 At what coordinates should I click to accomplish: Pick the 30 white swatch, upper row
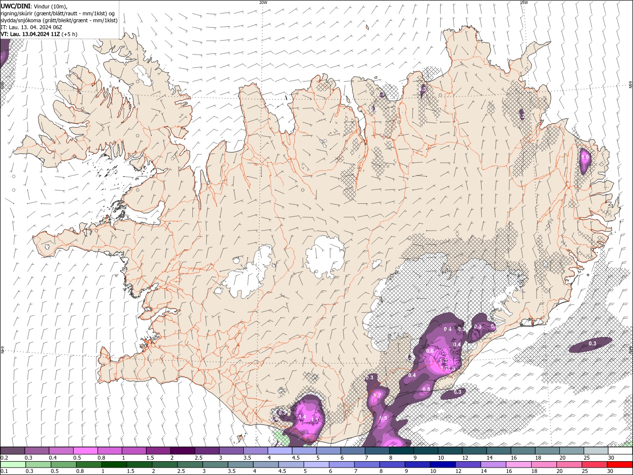click(x=620, y=451)
